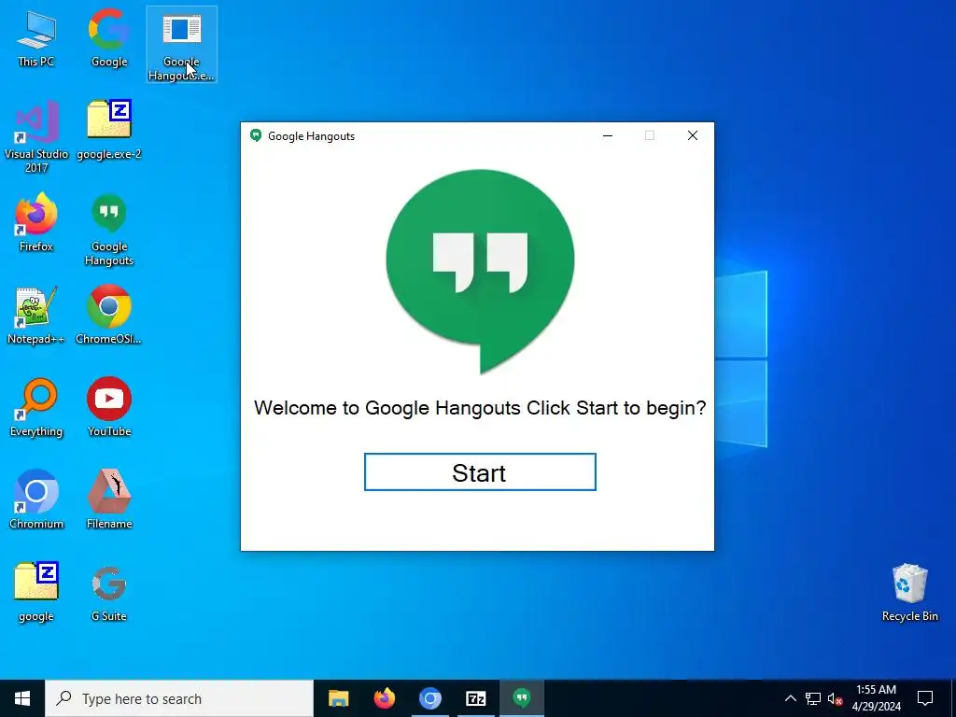Select the green Google Hangouts desktop icon
The width and height of the screenshot is (956, 717).
coord(109,230)
